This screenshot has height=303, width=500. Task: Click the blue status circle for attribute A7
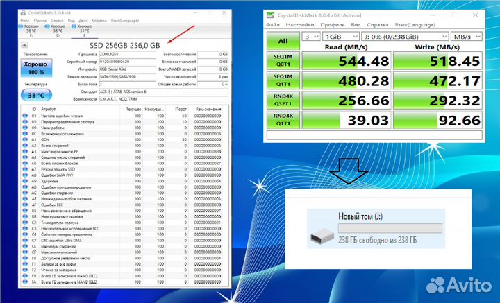click(25, 169)
